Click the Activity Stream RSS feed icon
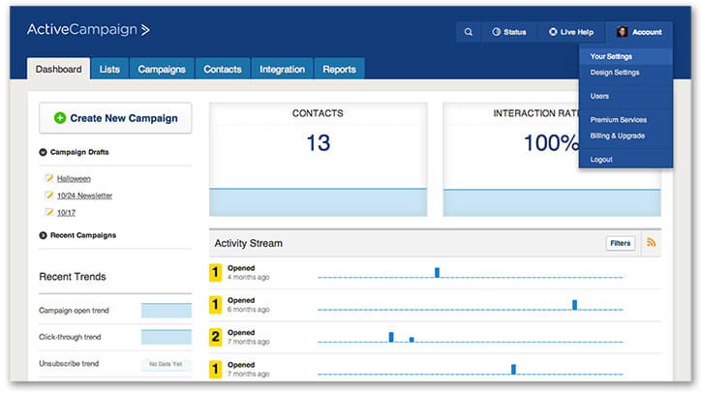The height and width of the screenshot is (394, 701). [x=651, y=242]
